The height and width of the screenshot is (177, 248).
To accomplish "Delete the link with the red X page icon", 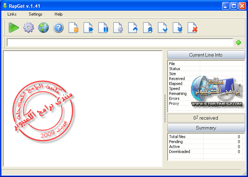I will 192,28.
